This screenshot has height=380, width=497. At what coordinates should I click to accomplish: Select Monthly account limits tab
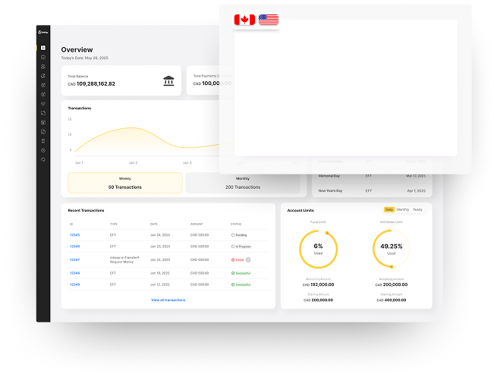point(403,209)
